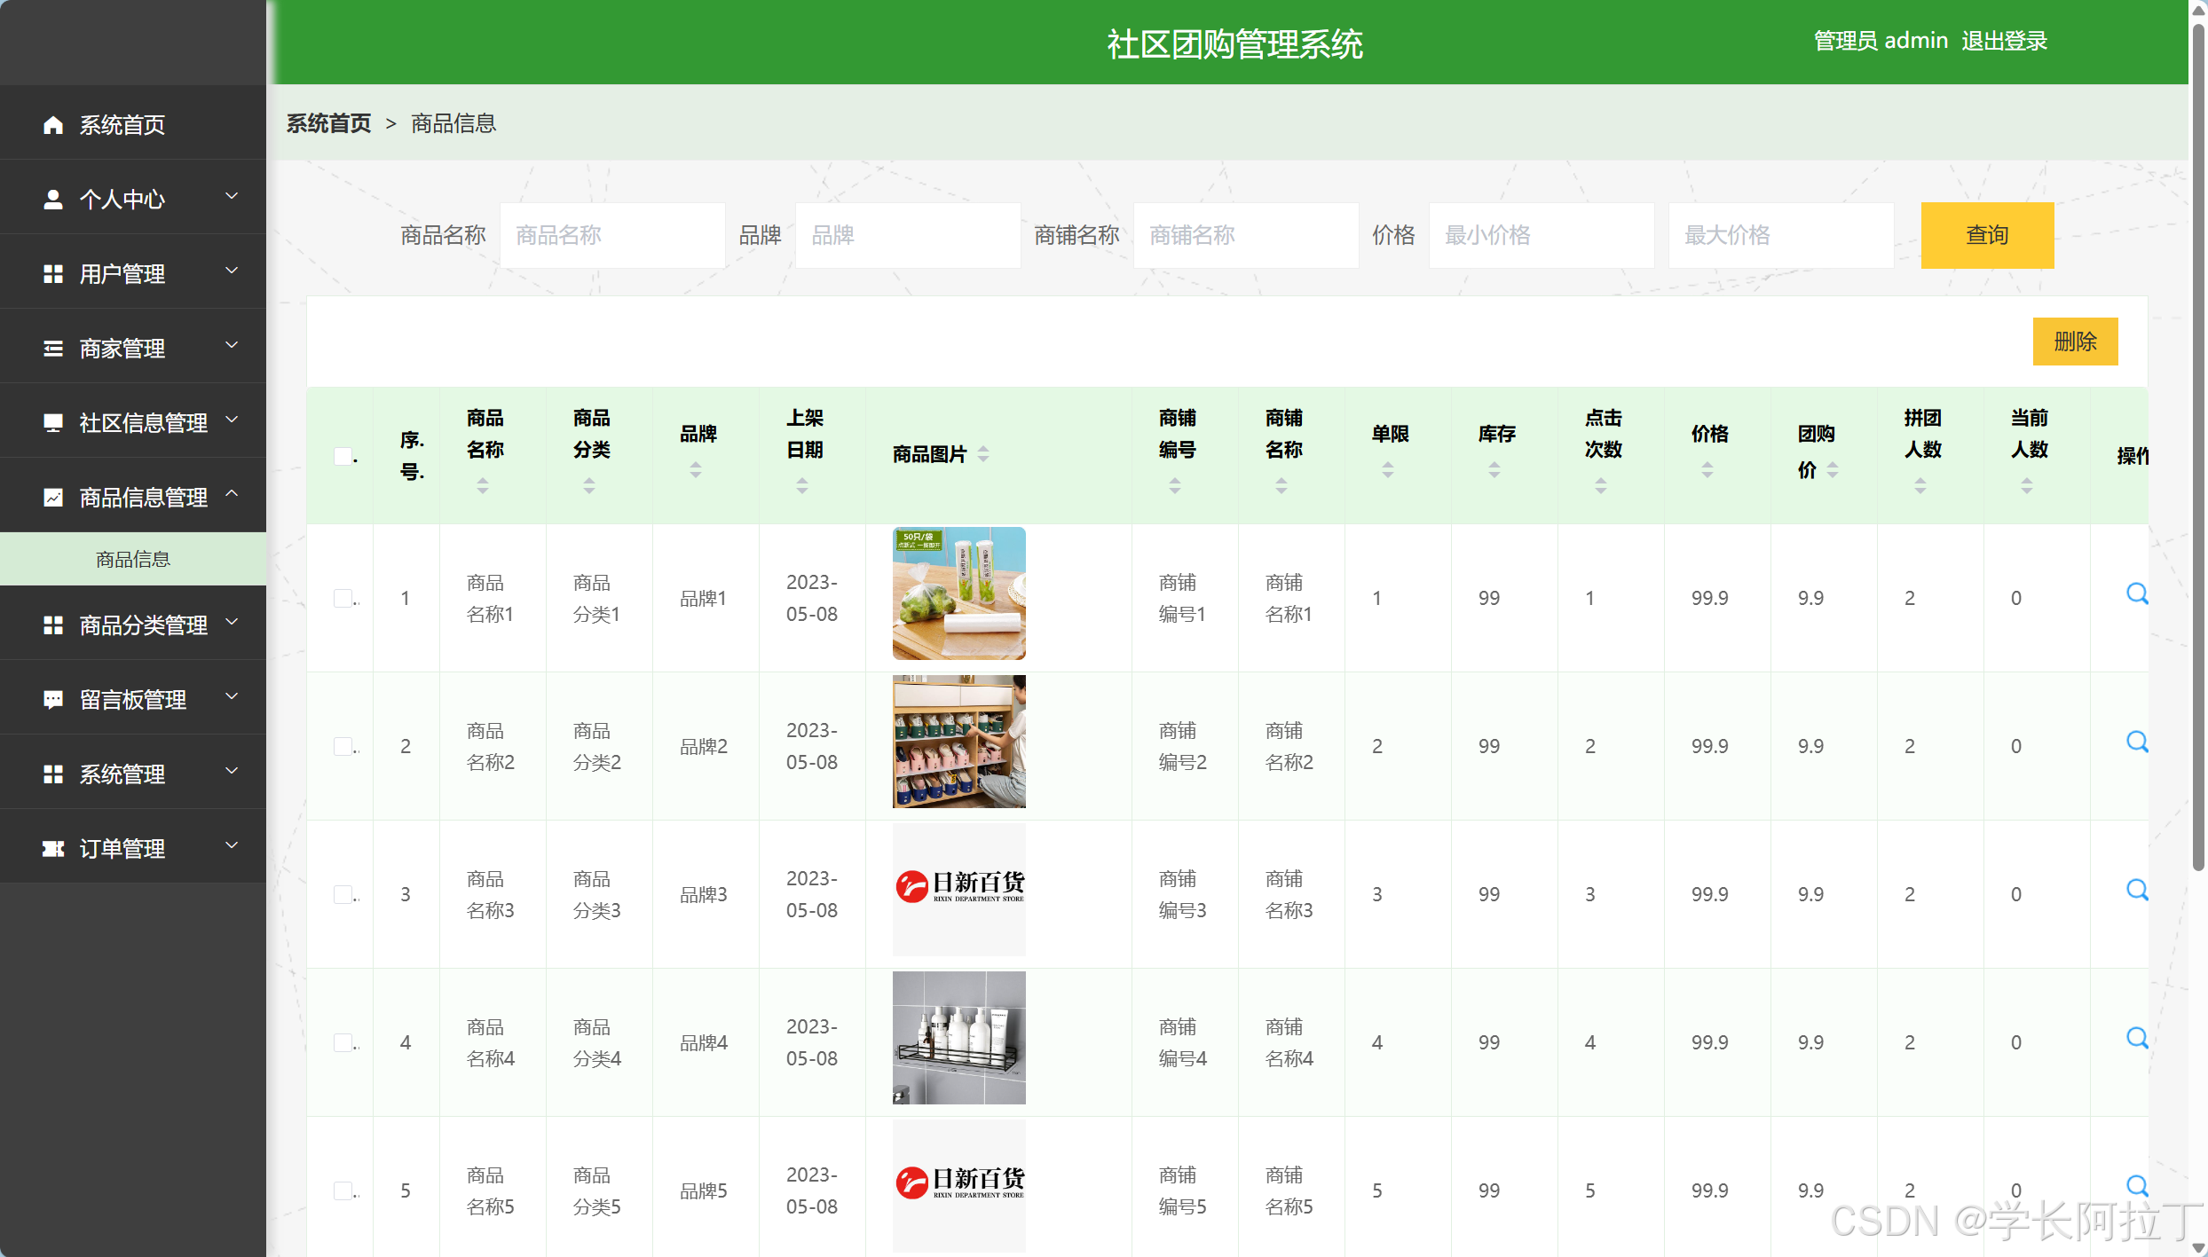
Task: Click the 系统管理 sidebar icon
Action: pyautogui.click(x=52, y=774)
